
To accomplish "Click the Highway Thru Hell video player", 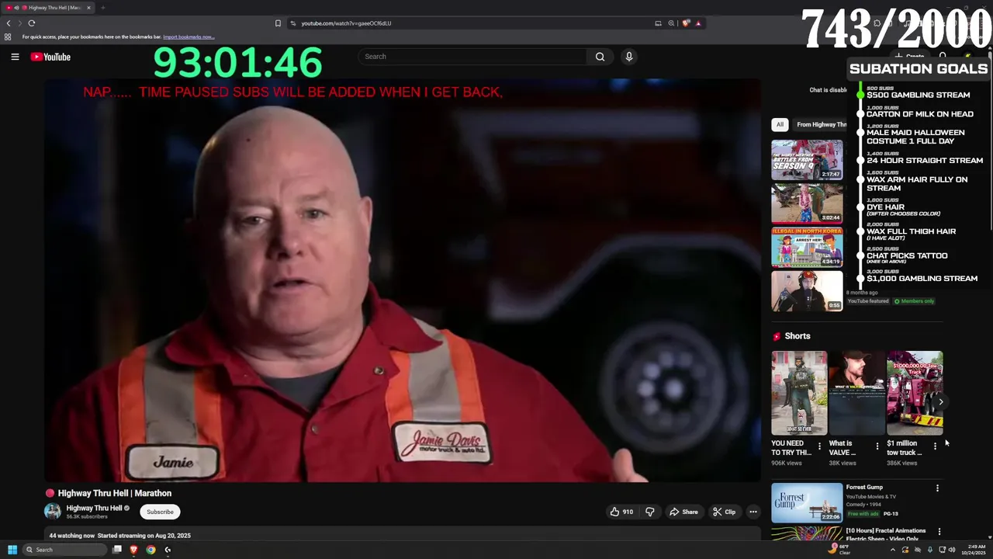I will tap(403, 279).
